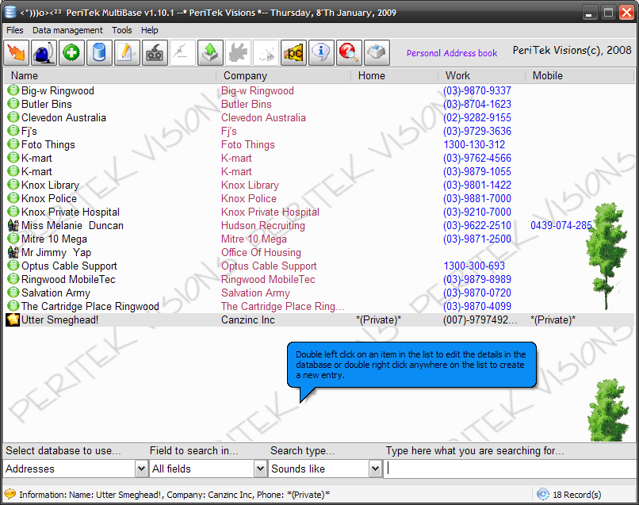Viewport: 639px width, 505px height.
Task: Click the Home column header
Action: click(x=394, y=76)
